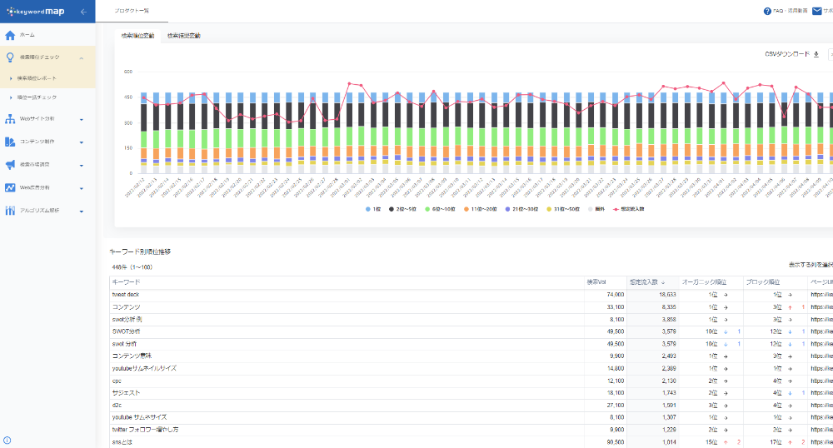Click the ホーム house icon in sidebar
This screenshot has width=833, height=448.
(x=10, y=36)
